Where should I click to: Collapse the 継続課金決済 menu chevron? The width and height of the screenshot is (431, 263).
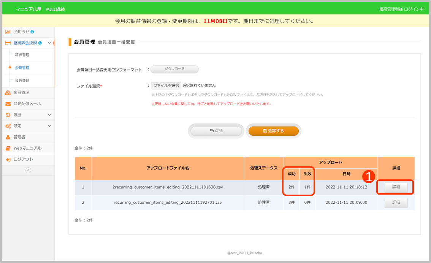coord(49,43)
